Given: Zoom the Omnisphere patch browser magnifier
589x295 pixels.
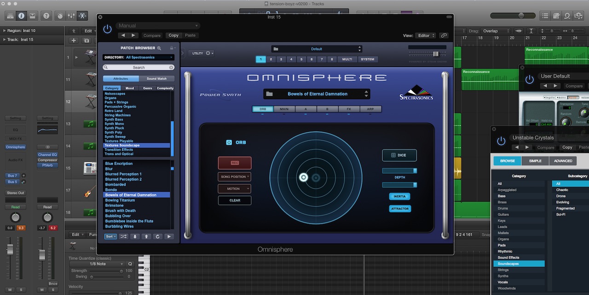Looking at the screenshot, I should [x=159, y=48].
